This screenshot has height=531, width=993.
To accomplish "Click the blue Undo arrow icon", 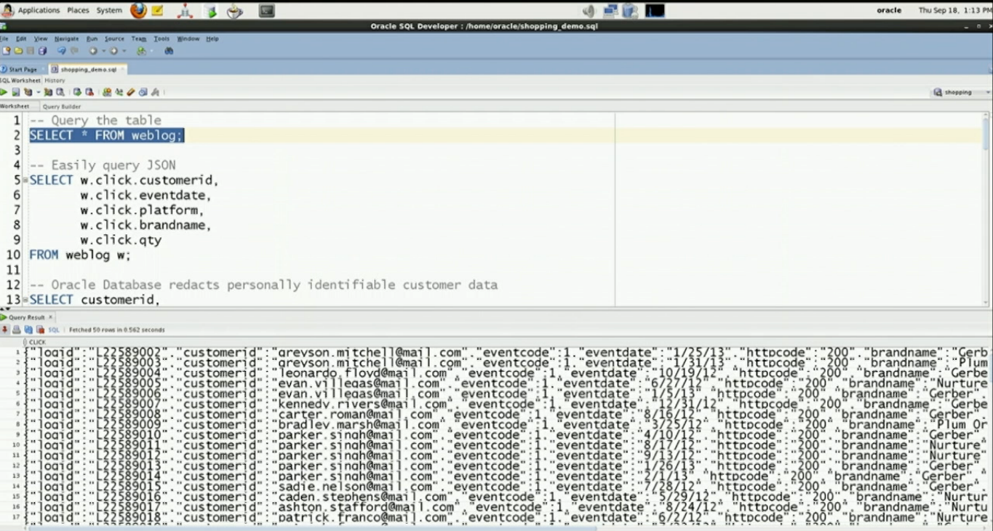I will 62,51.
